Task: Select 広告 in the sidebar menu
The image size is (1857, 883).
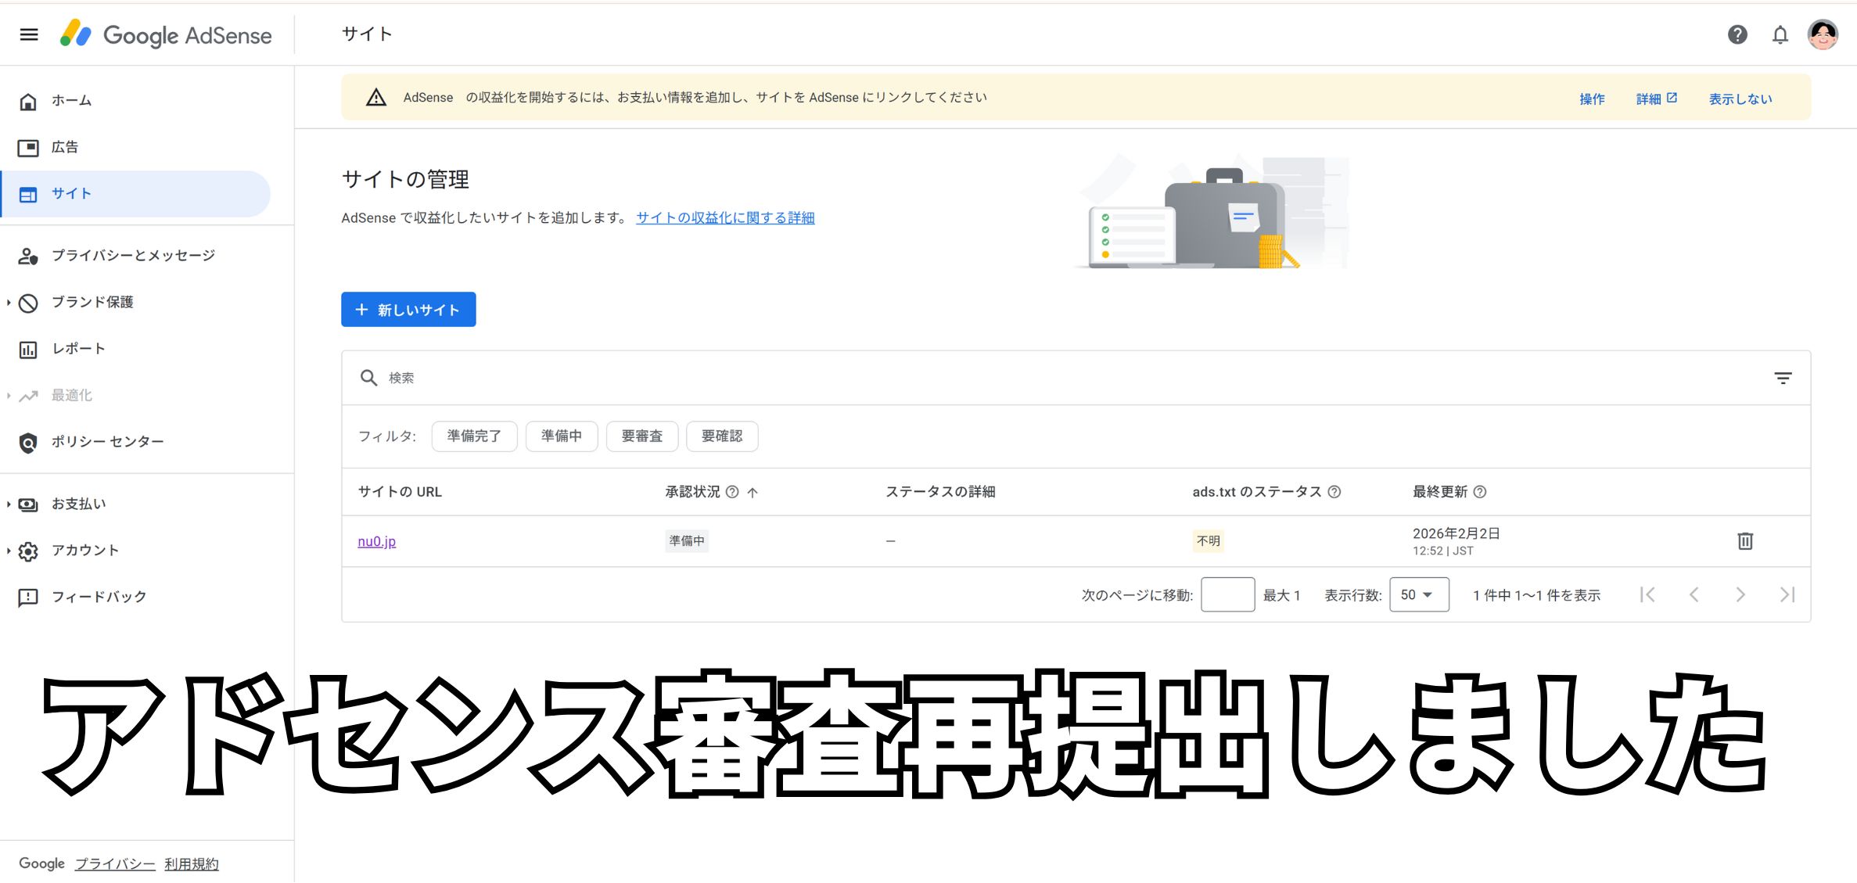Action: pyautogui.click(x=66, y=147)
